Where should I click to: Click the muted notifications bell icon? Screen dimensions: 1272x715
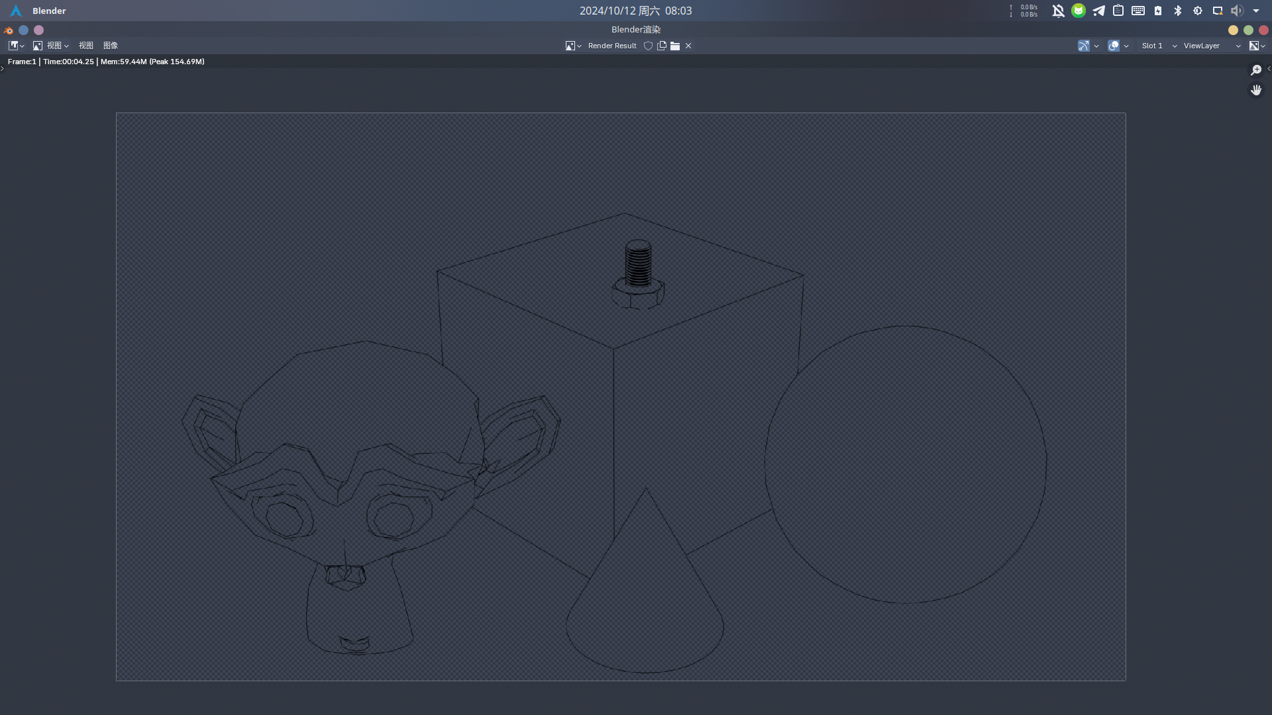click(1059, 11)
